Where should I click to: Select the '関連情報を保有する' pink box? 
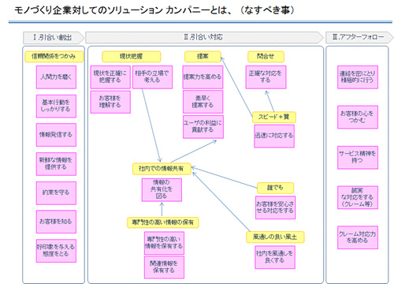[164, 267]
